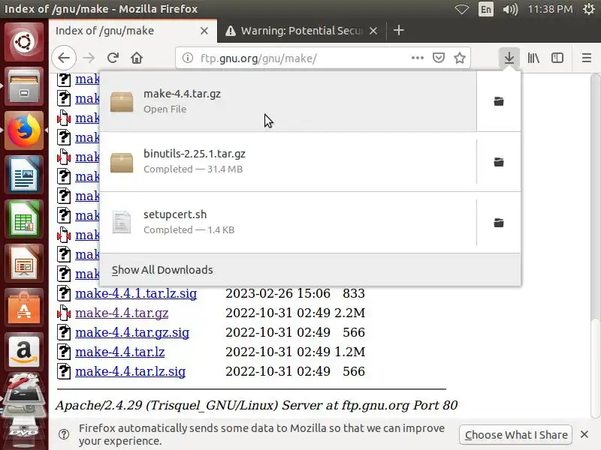Switch to Warning: Potential Security tab
The width and height of the screenshot is (601, 450).
(301, 31)
